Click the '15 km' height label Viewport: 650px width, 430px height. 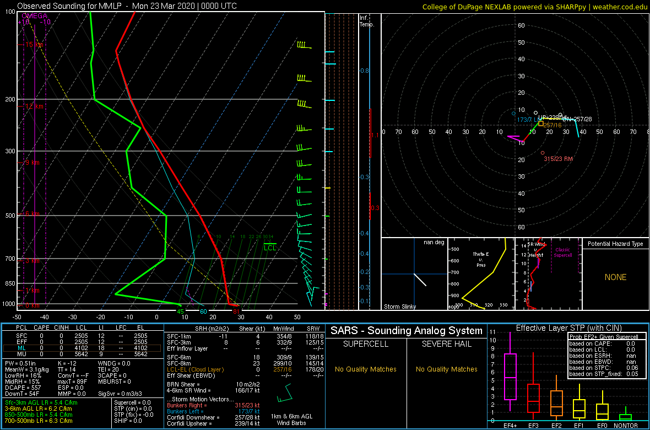click(x=34, y=45)
